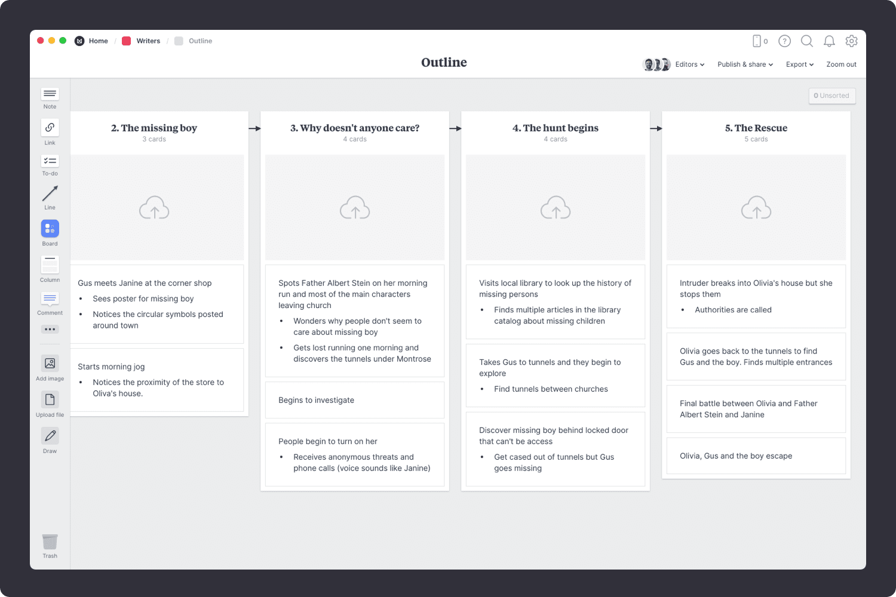Open the Trash
The image size is (896, 597).
pos(50,546)
